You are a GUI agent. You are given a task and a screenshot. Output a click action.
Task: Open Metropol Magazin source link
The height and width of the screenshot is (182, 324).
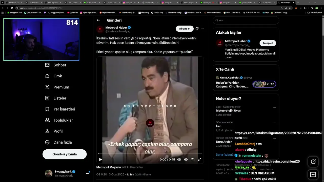tap(109, 167)
